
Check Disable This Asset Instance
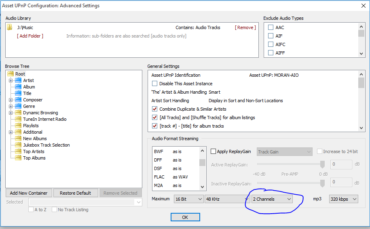[154, 84]
